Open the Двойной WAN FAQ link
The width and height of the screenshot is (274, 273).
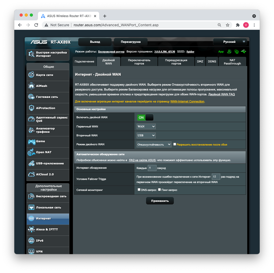click(221, 94)
